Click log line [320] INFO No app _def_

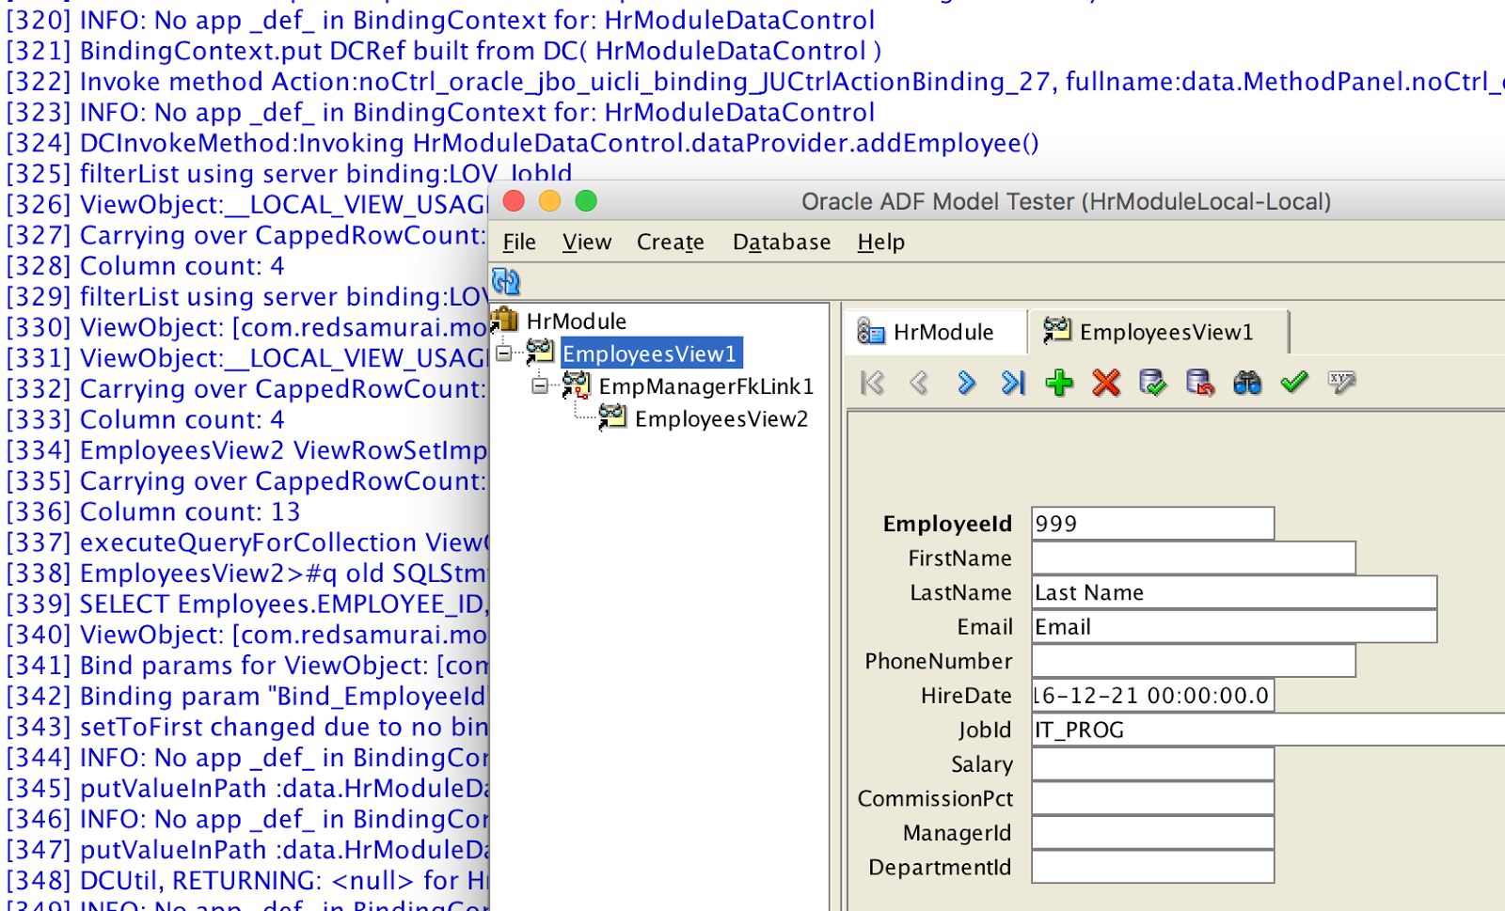click(440, 20)
